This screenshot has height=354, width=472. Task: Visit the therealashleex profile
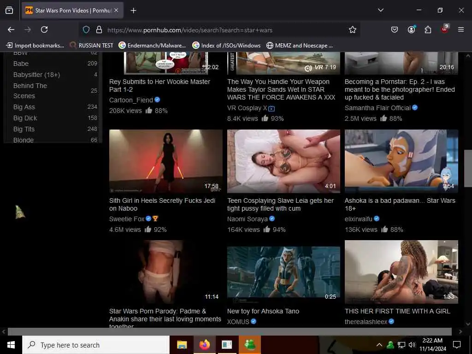click(366, 322)
